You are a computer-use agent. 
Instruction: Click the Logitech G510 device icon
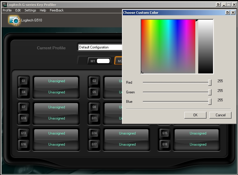pos(14,21)
